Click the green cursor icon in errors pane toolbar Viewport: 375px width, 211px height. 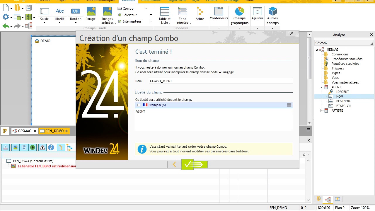point(33,147)
